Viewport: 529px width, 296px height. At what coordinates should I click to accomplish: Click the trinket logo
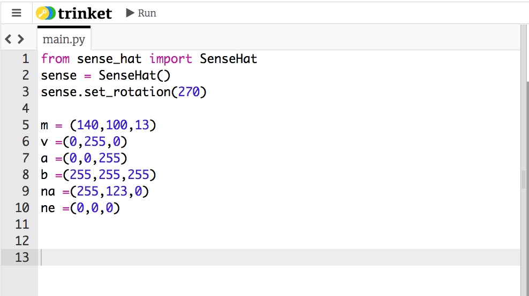click(x=74, y=13)
